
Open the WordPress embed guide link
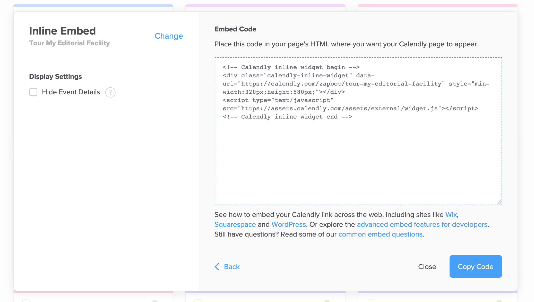click(289, 224)
